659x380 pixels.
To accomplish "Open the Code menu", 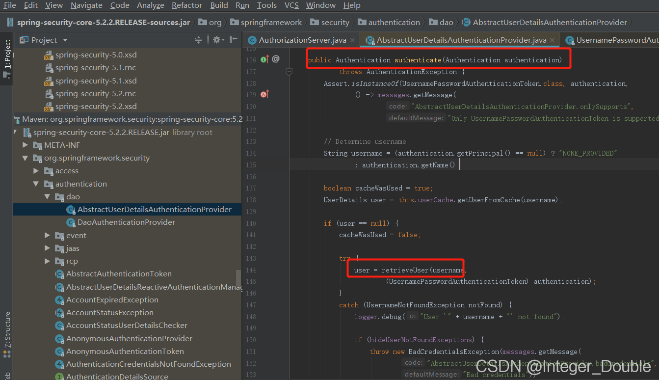I will 120,5.
